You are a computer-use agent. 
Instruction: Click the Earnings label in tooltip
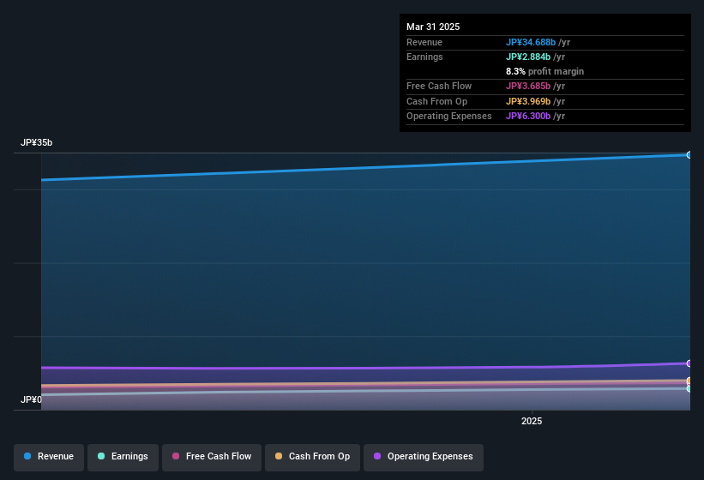coord(424,57)
